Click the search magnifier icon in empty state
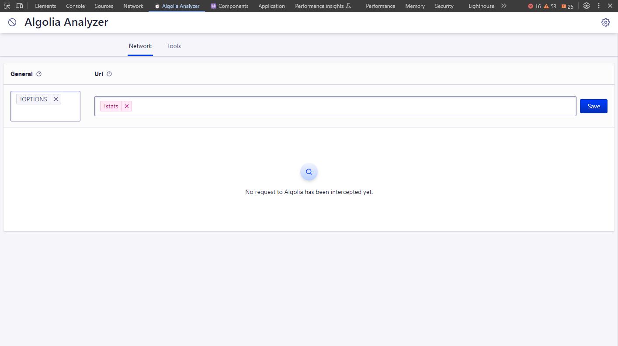618x346 pixels. [309, 172]
